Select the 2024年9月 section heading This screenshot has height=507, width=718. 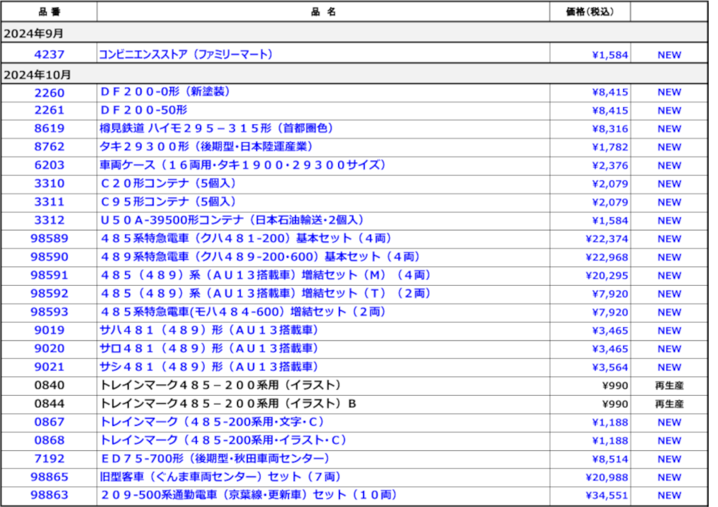pyautogui.click(x=34, y=34)
